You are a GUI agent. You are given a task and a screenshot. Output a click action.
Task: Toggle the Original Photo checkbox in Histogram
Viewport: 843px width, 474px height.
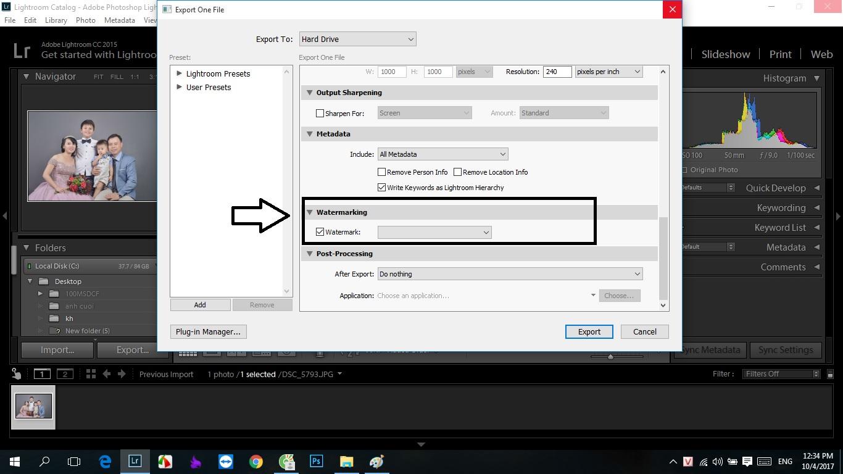click(685, 170)
